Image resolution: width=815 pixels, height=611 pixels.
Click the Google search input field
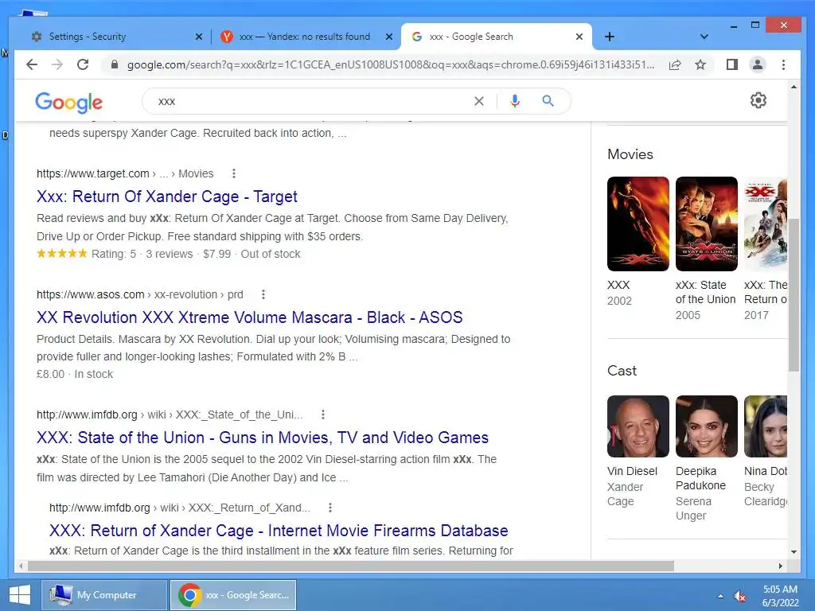pyautogui.click(x=312, y=101)
